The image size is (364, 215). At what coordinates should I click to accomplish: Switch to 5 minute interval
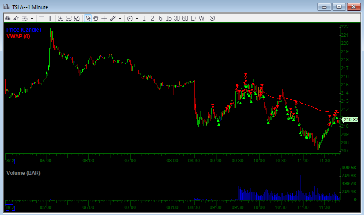point(160,18)
